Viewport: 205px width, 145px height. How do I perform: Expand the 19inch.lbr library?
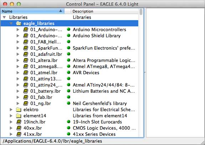tap(11, 122)
